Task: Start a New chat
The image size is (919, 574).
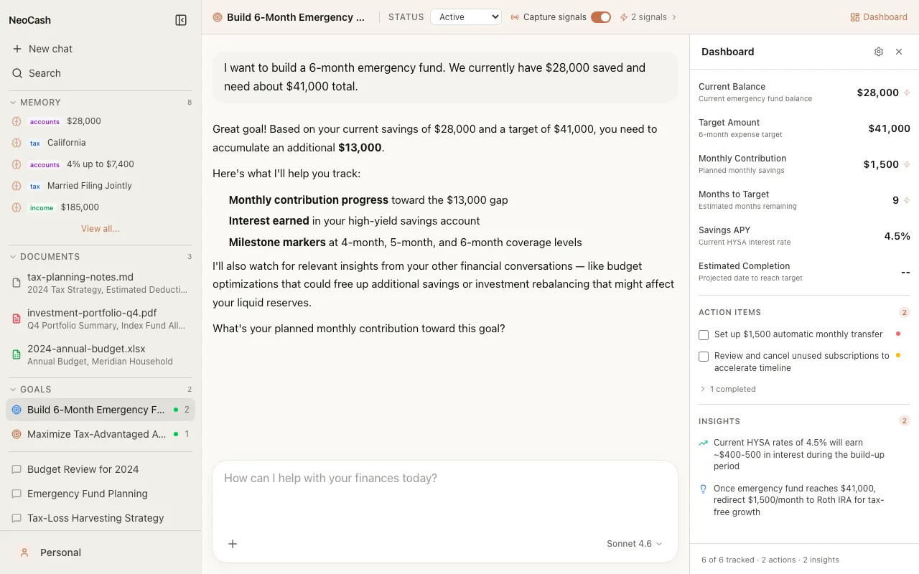Action: [101, 49]
